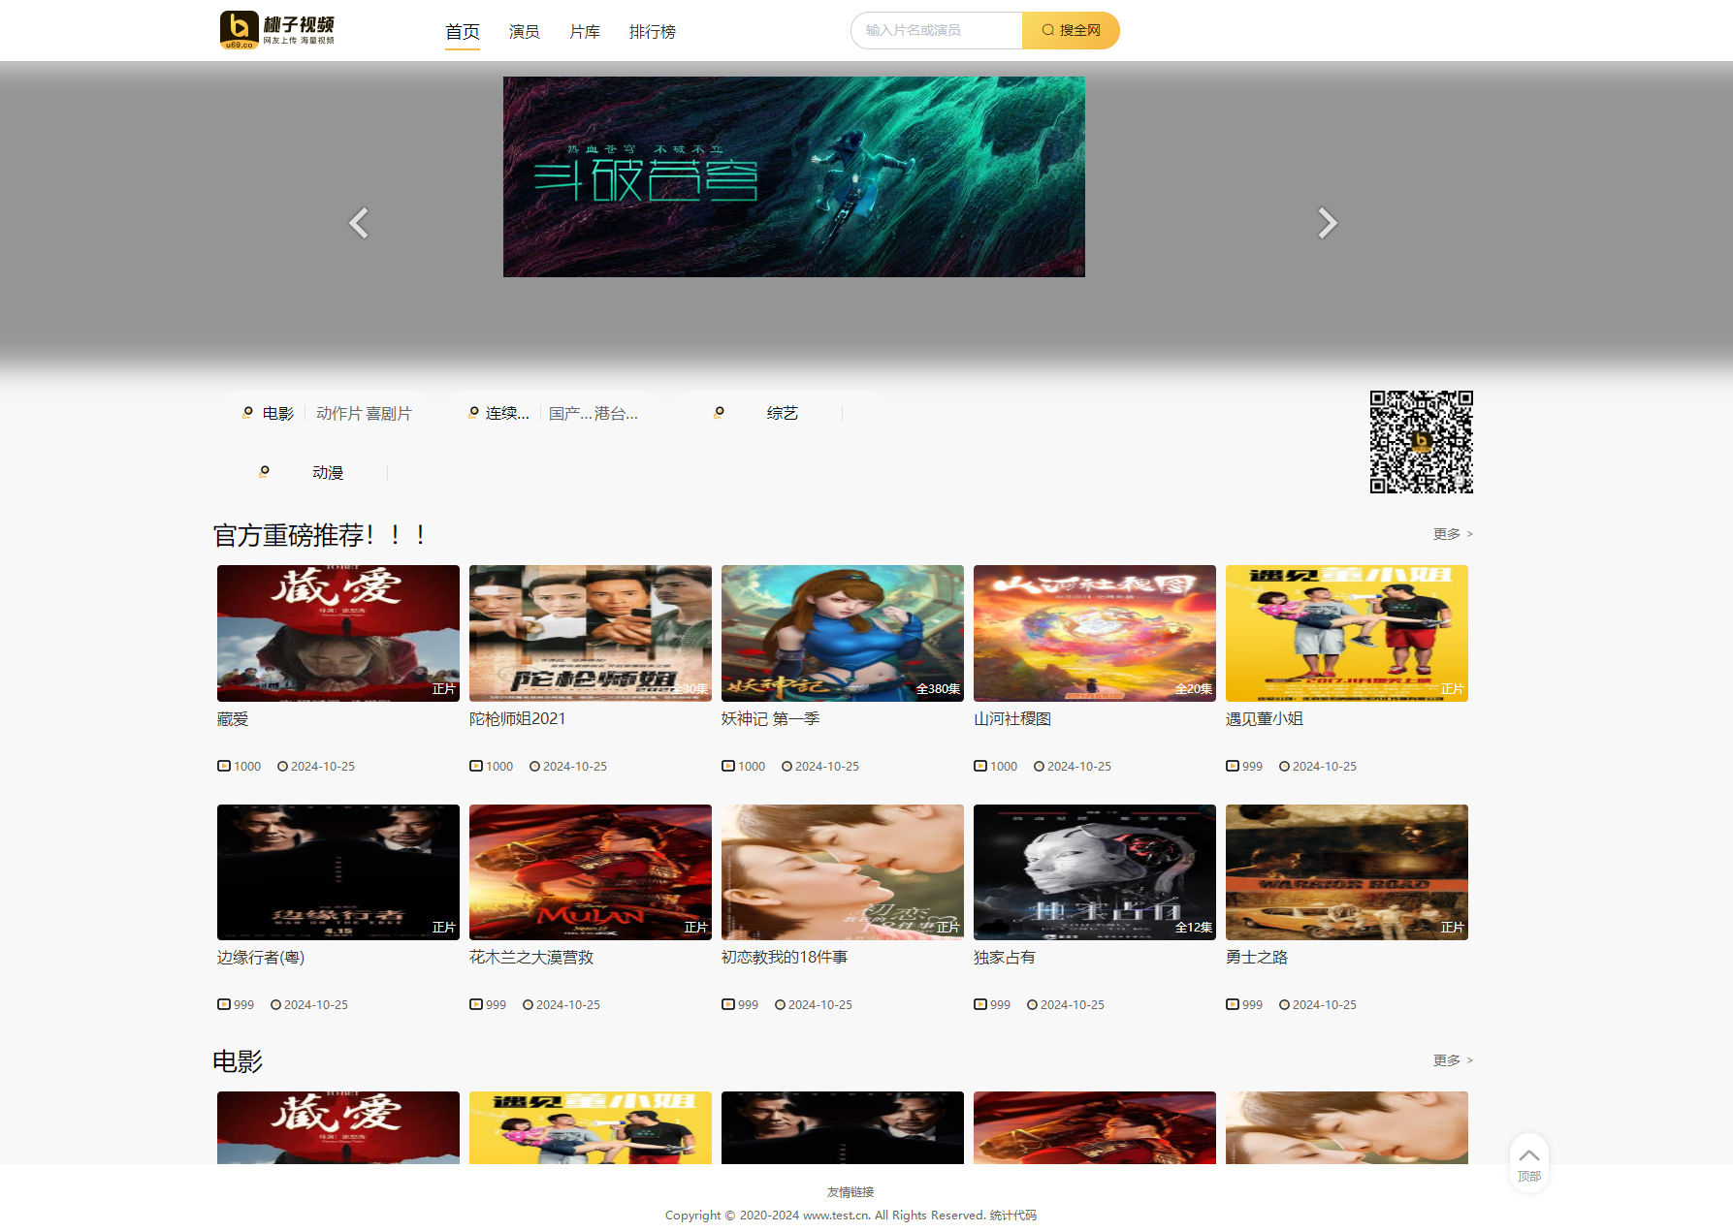Open the 动漫 category link
Viewport: 1733px width, 1232px height.
click(x=328, y=473)
